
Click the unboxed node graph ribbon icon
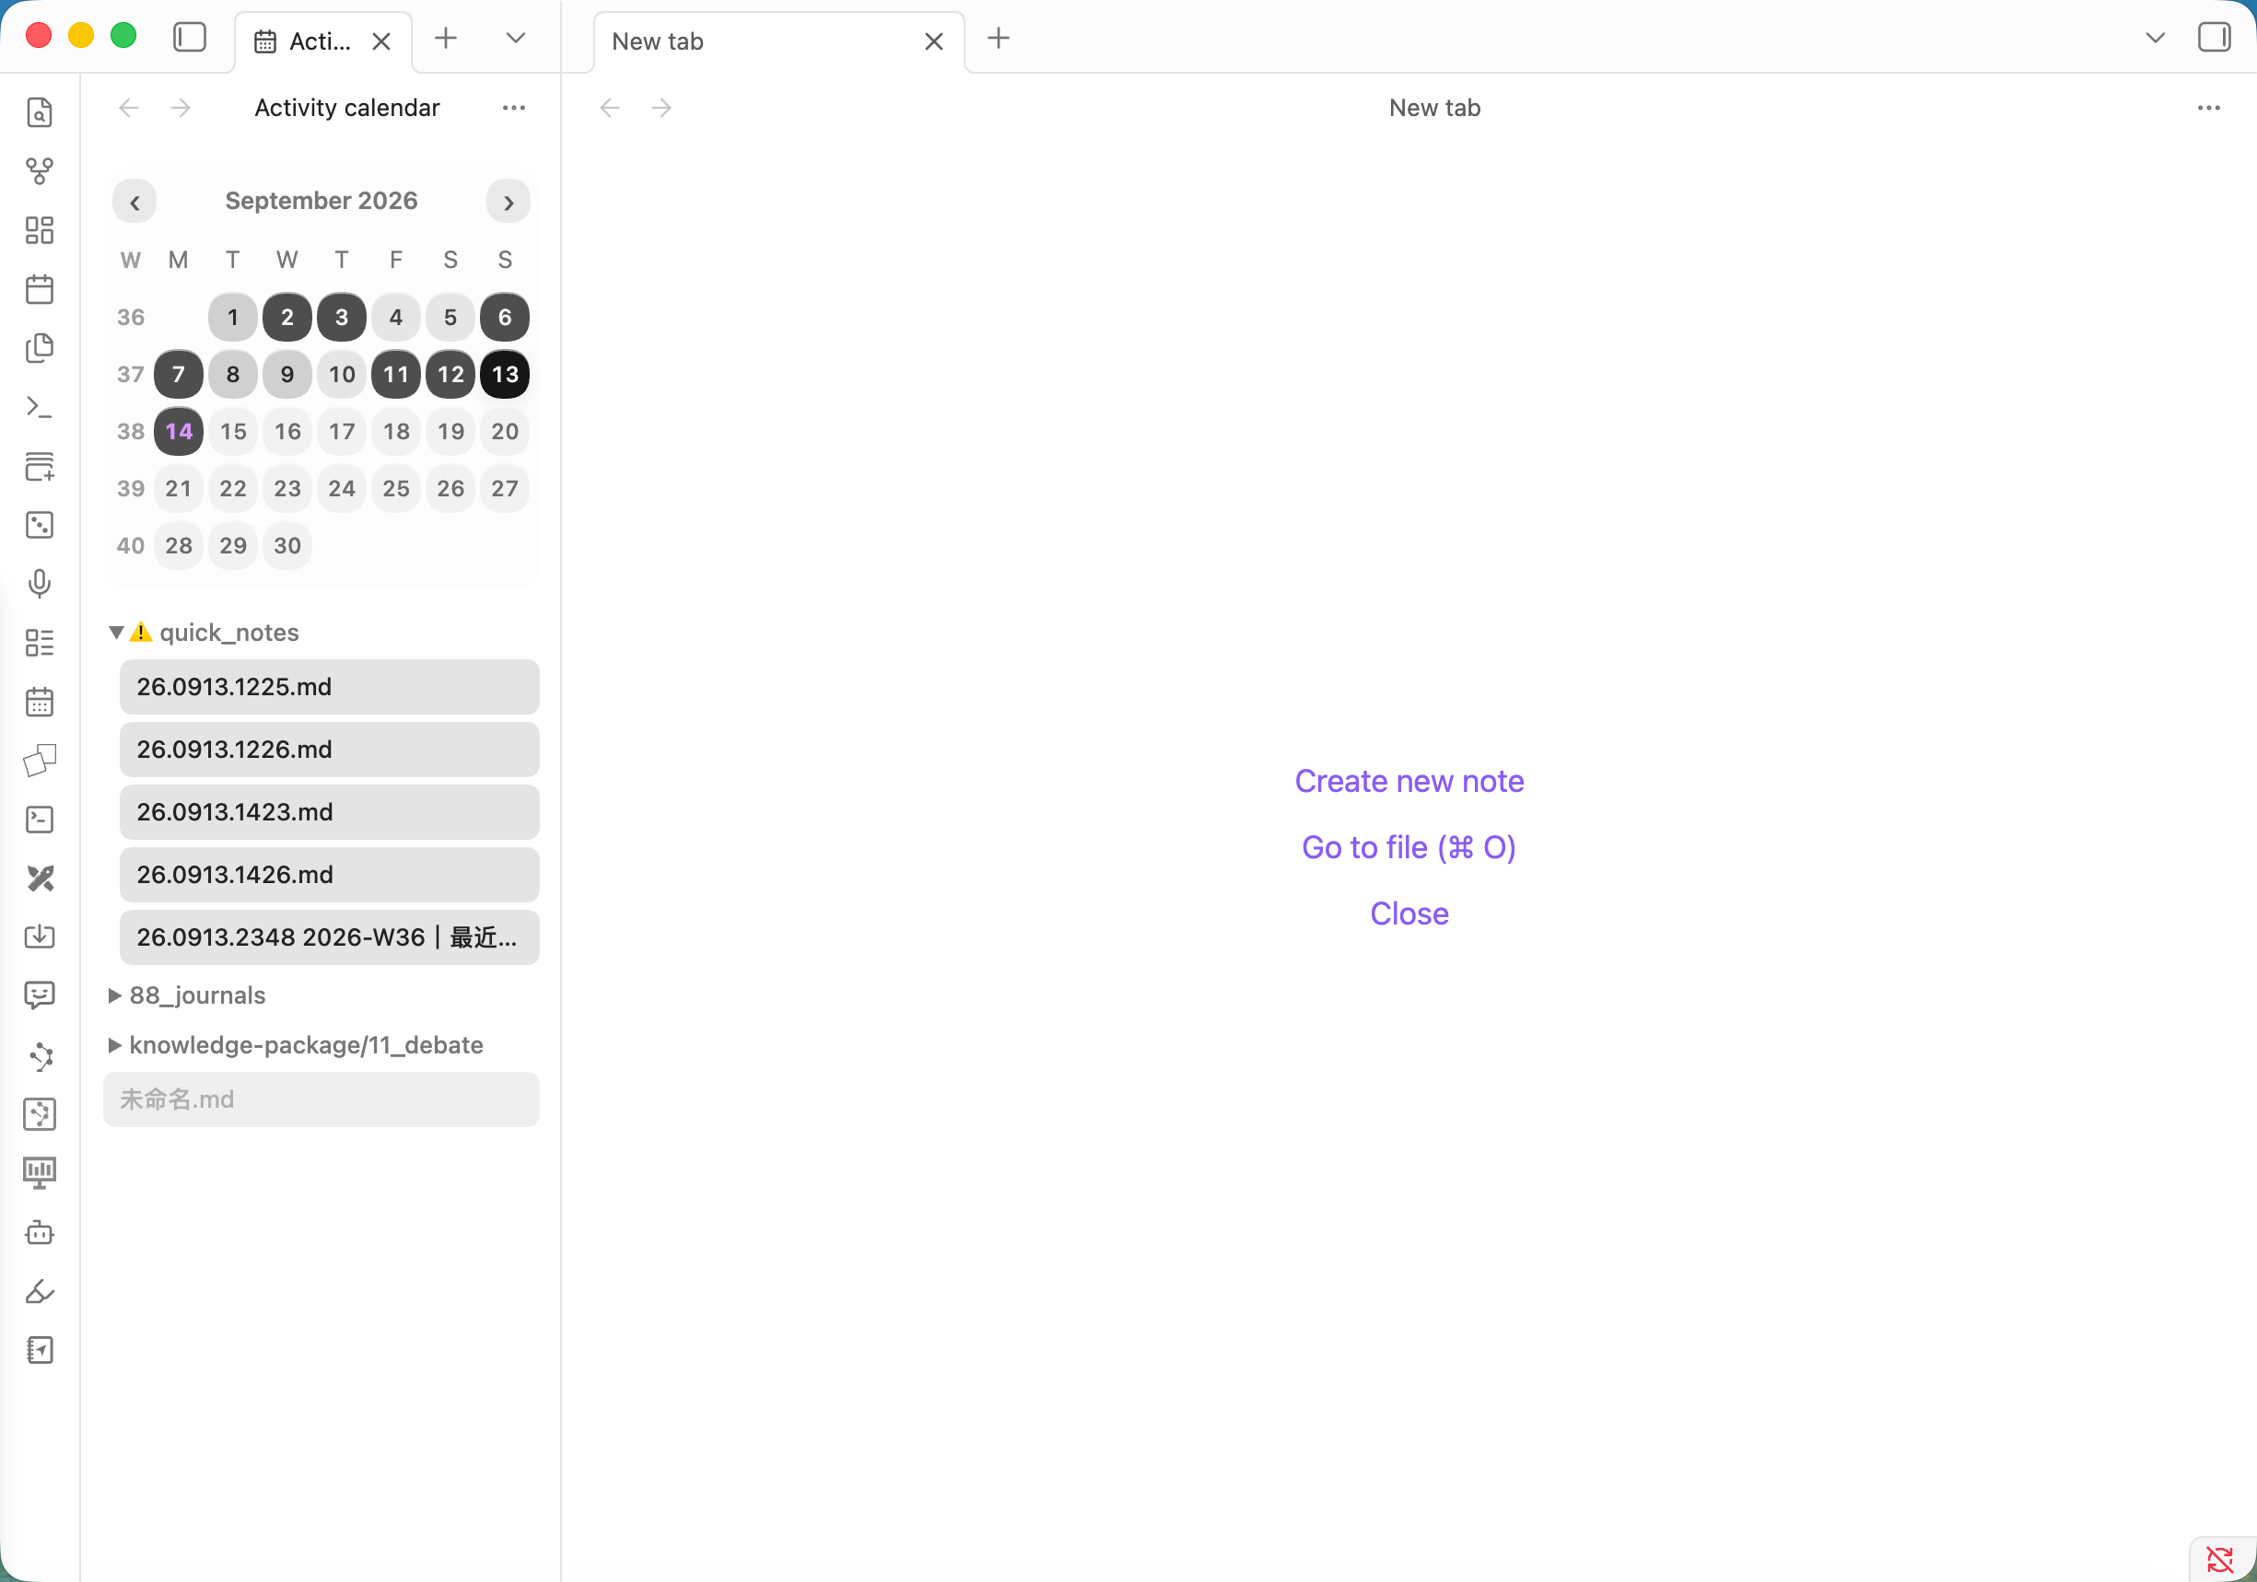pos(40,1056)
